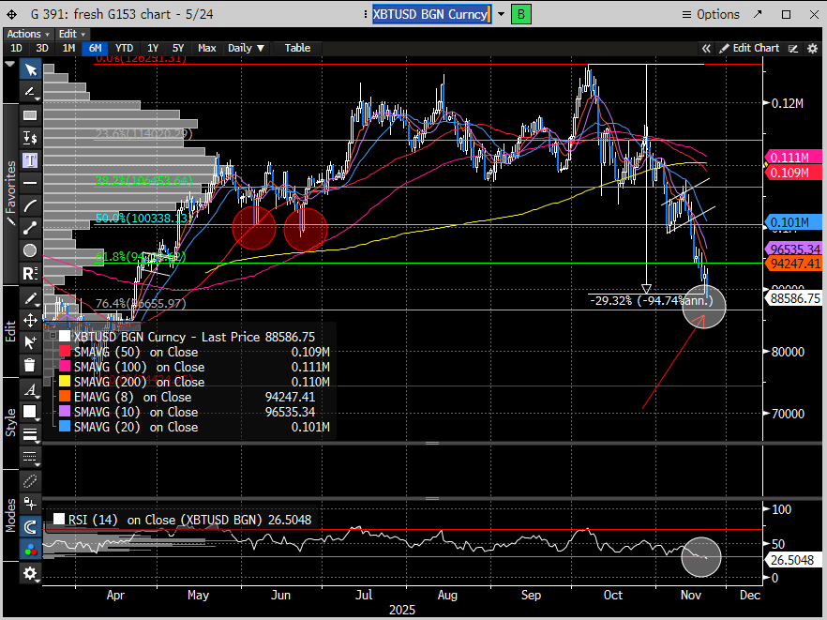
Task: Open the fill color style dropdown
Action: click(x=30, y=412)
